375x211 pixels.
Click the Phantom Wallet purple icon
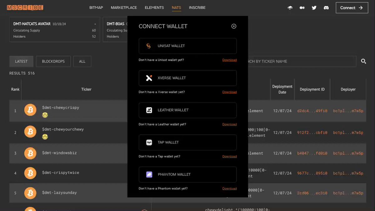[149, 175]
